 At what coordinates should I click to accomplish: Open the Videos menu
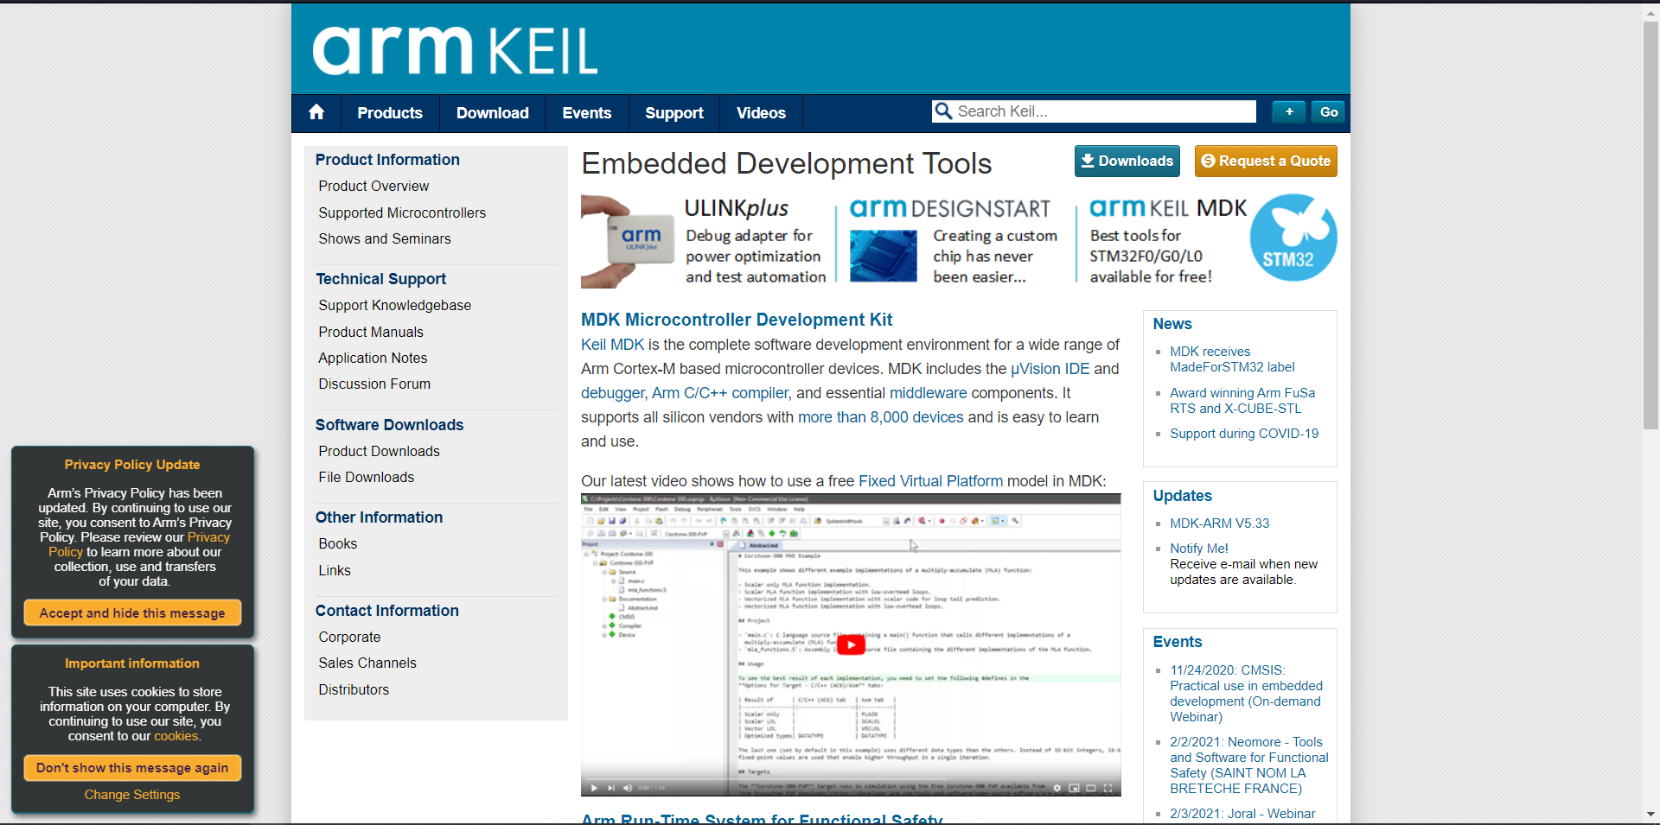coord(761,113)
